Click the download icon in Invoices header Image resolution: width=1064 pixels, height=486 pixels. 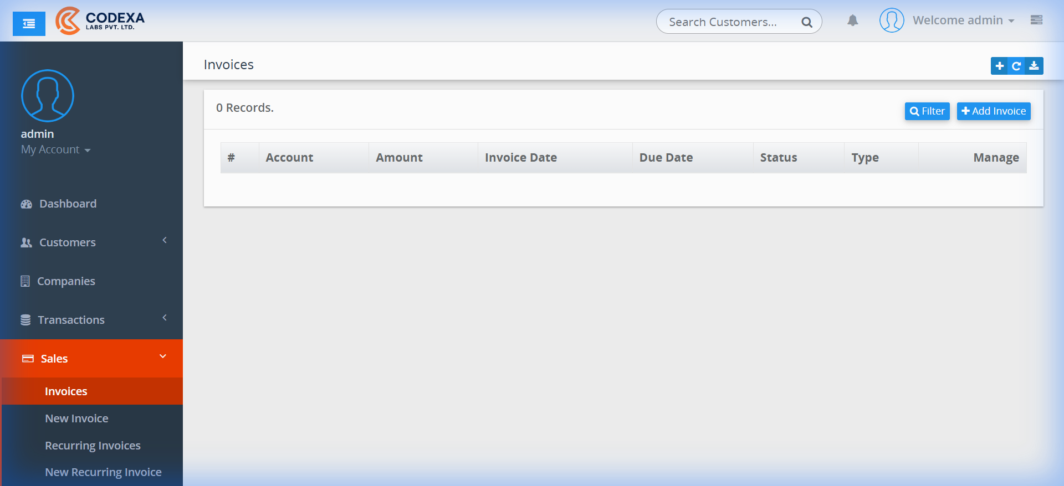pos(1034,66)
